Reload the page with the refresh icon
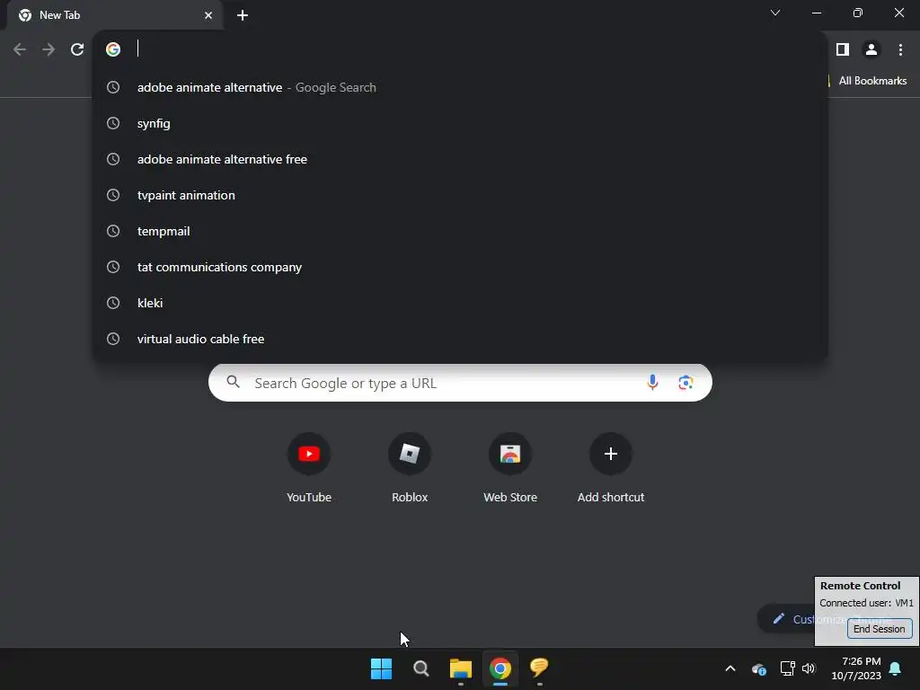The width and height of the screenshot is (920, 690). tap(77, 49)
